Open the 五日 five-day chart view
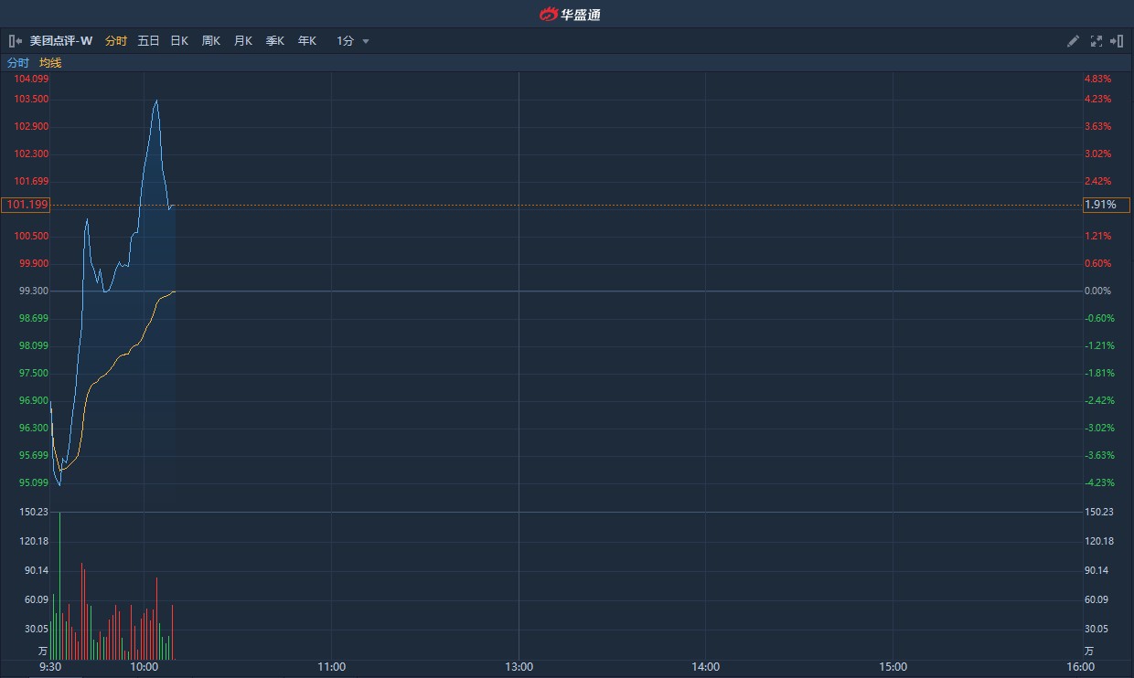This screenshot has width=1134, height=678. tap(147, 41)
